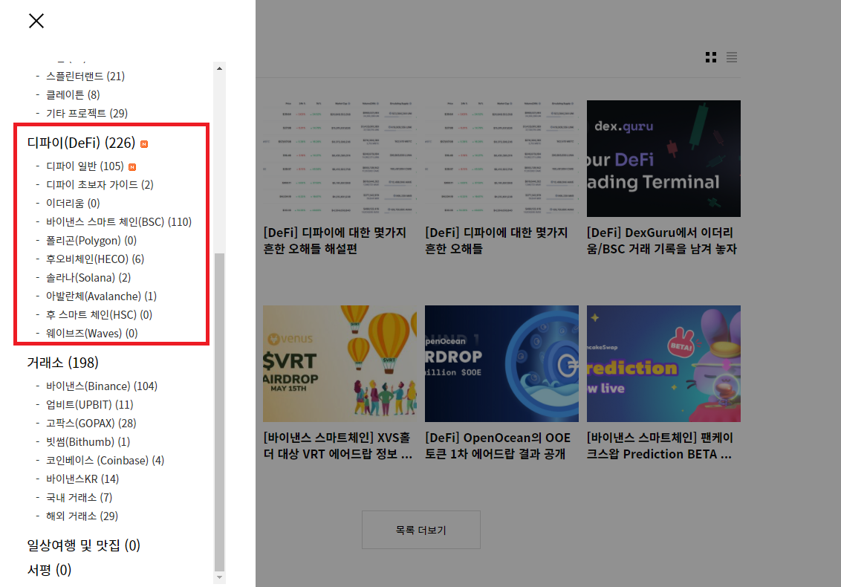Image resolution: width=841 pixels, height=587 pixels.
Task: Open 서평 (0) category
Action: (x=49, y=570)
